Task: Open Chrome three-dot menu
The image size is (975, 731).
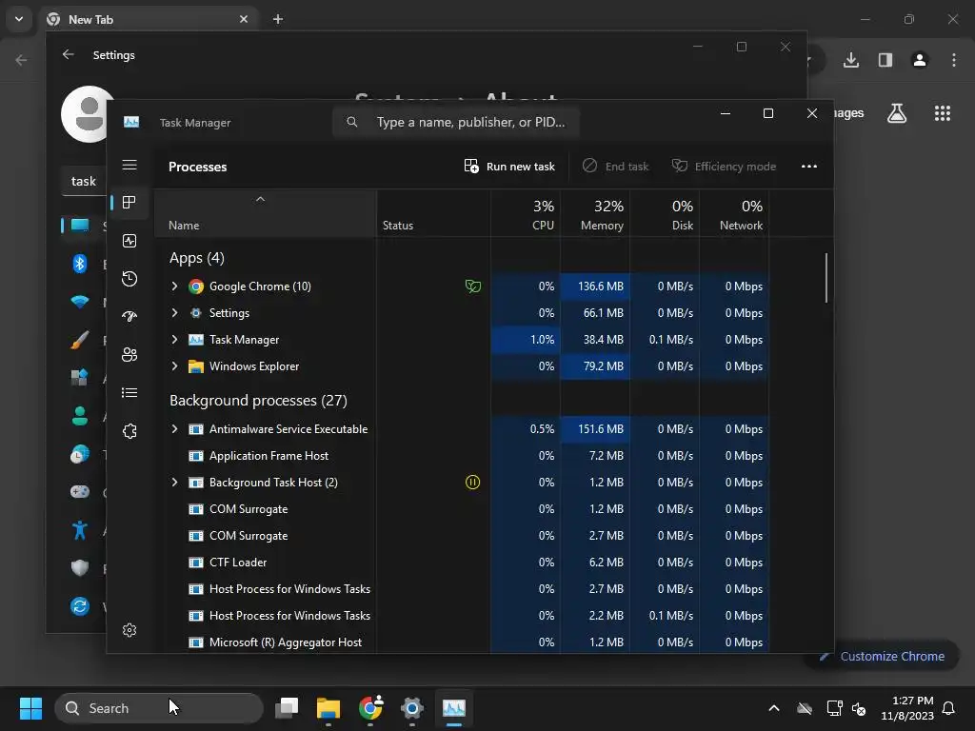Action: 954,60
